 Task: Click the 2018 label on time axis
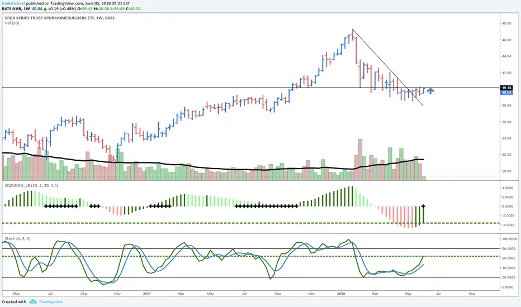(341, 294)
